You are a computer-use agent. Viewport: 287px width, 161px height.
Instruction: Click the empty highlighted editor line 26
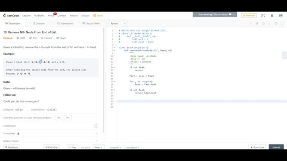pyautogui.click(x=202, y=102)
